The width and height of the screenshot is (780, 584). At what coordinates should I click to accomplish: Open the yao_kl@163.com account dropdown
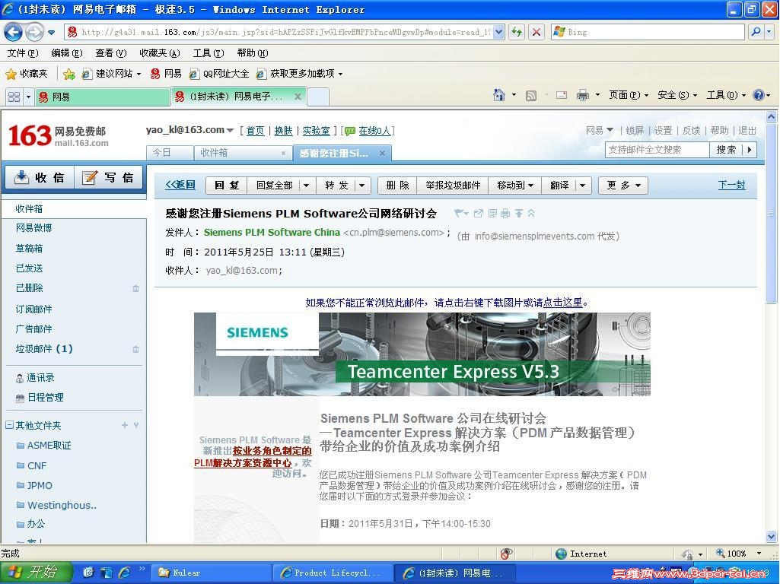(230, 130)
